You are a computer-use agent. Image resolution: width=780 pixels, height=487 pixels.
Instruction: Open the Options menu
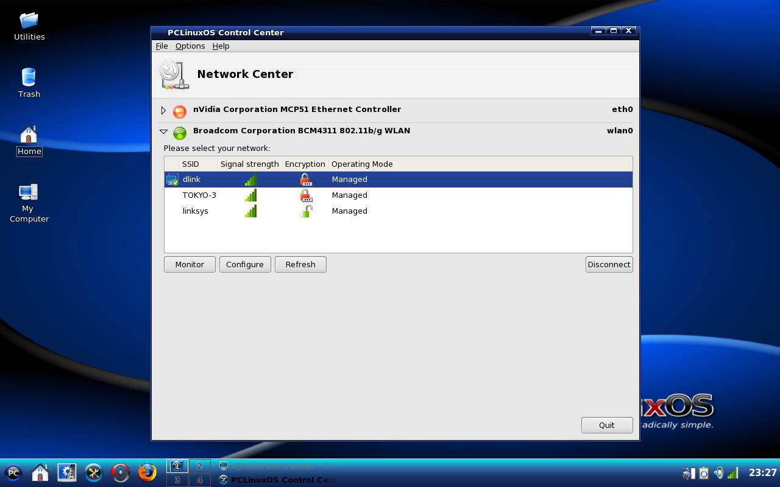[190, 46]
